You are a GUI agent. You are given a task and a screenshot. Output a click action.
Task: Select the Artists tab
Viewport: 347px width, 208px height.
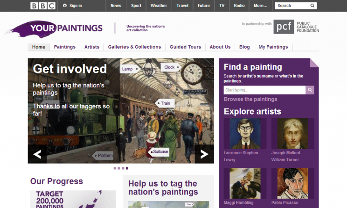92,47
